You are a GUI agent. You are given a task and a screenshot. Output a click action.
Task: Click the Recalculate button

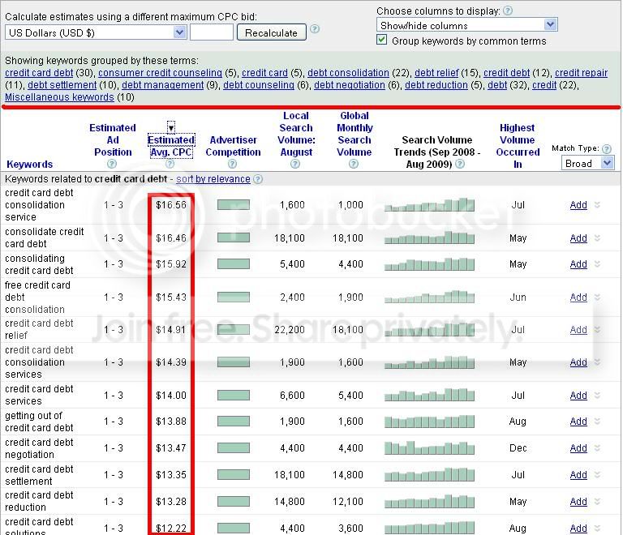point(272,32)
